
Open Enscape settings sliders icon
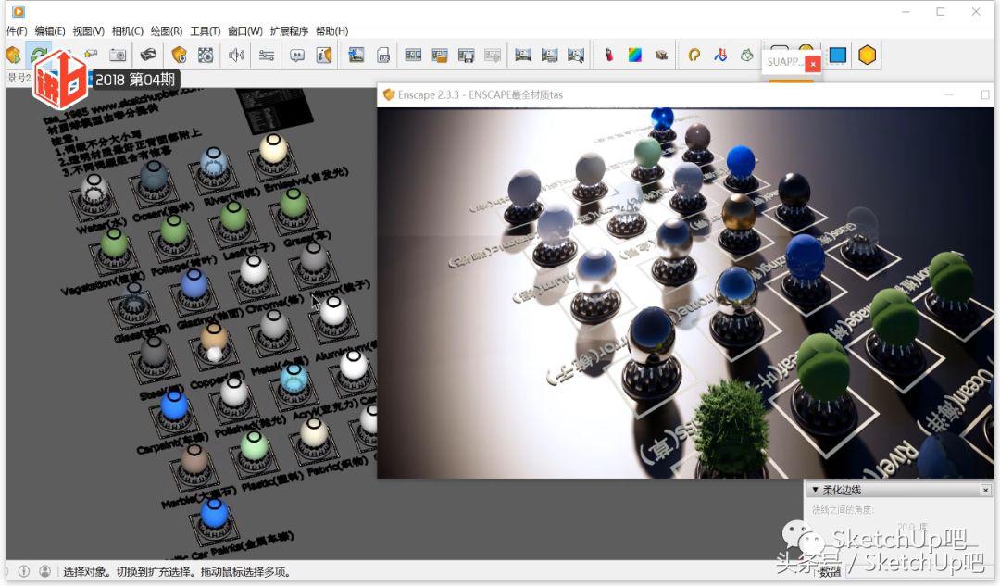267,56
